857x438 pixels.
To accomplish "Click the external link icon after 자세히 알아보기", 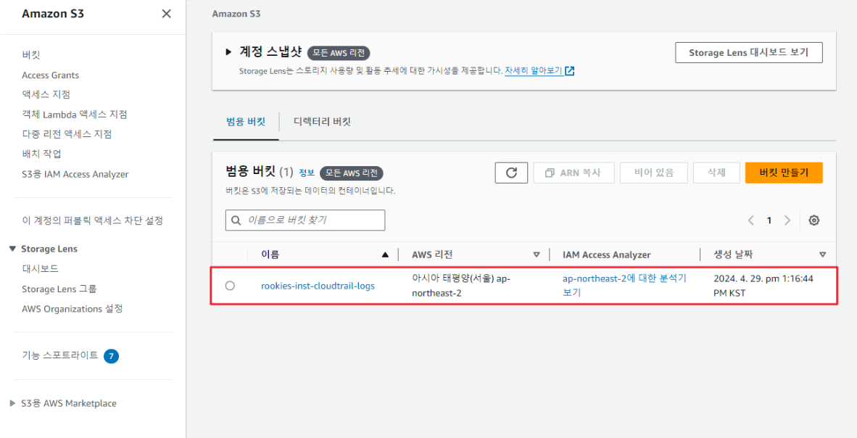I will [570, 71].
